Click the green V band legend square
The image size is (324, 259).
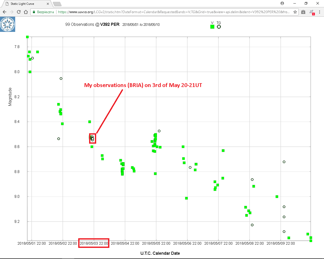pyautogui.click(x=212, y=27)
